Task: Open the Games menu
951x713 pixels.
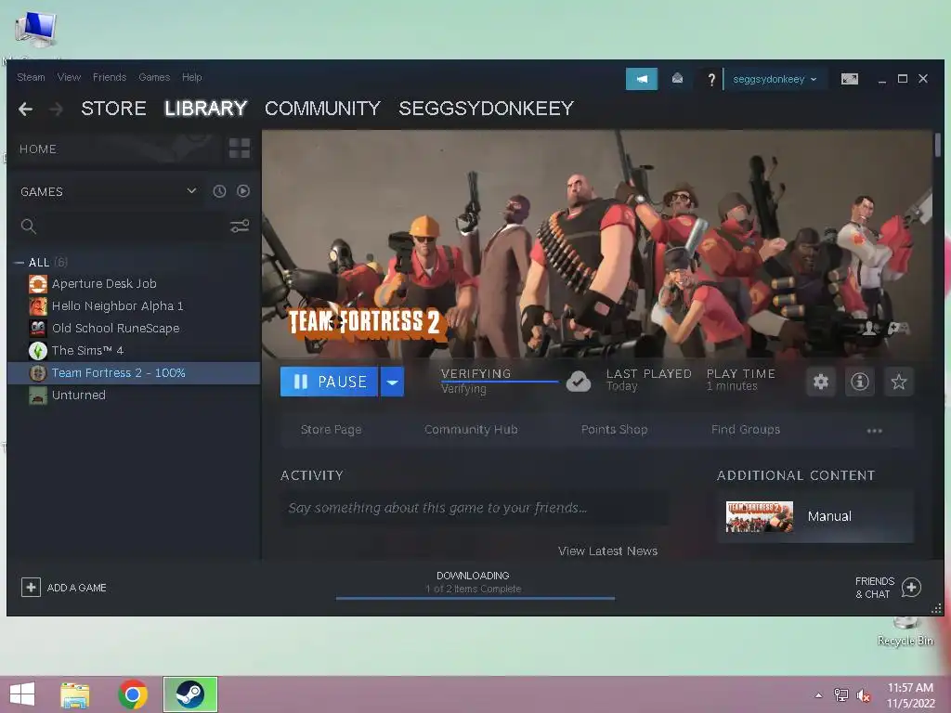Action: coord(154,77)
